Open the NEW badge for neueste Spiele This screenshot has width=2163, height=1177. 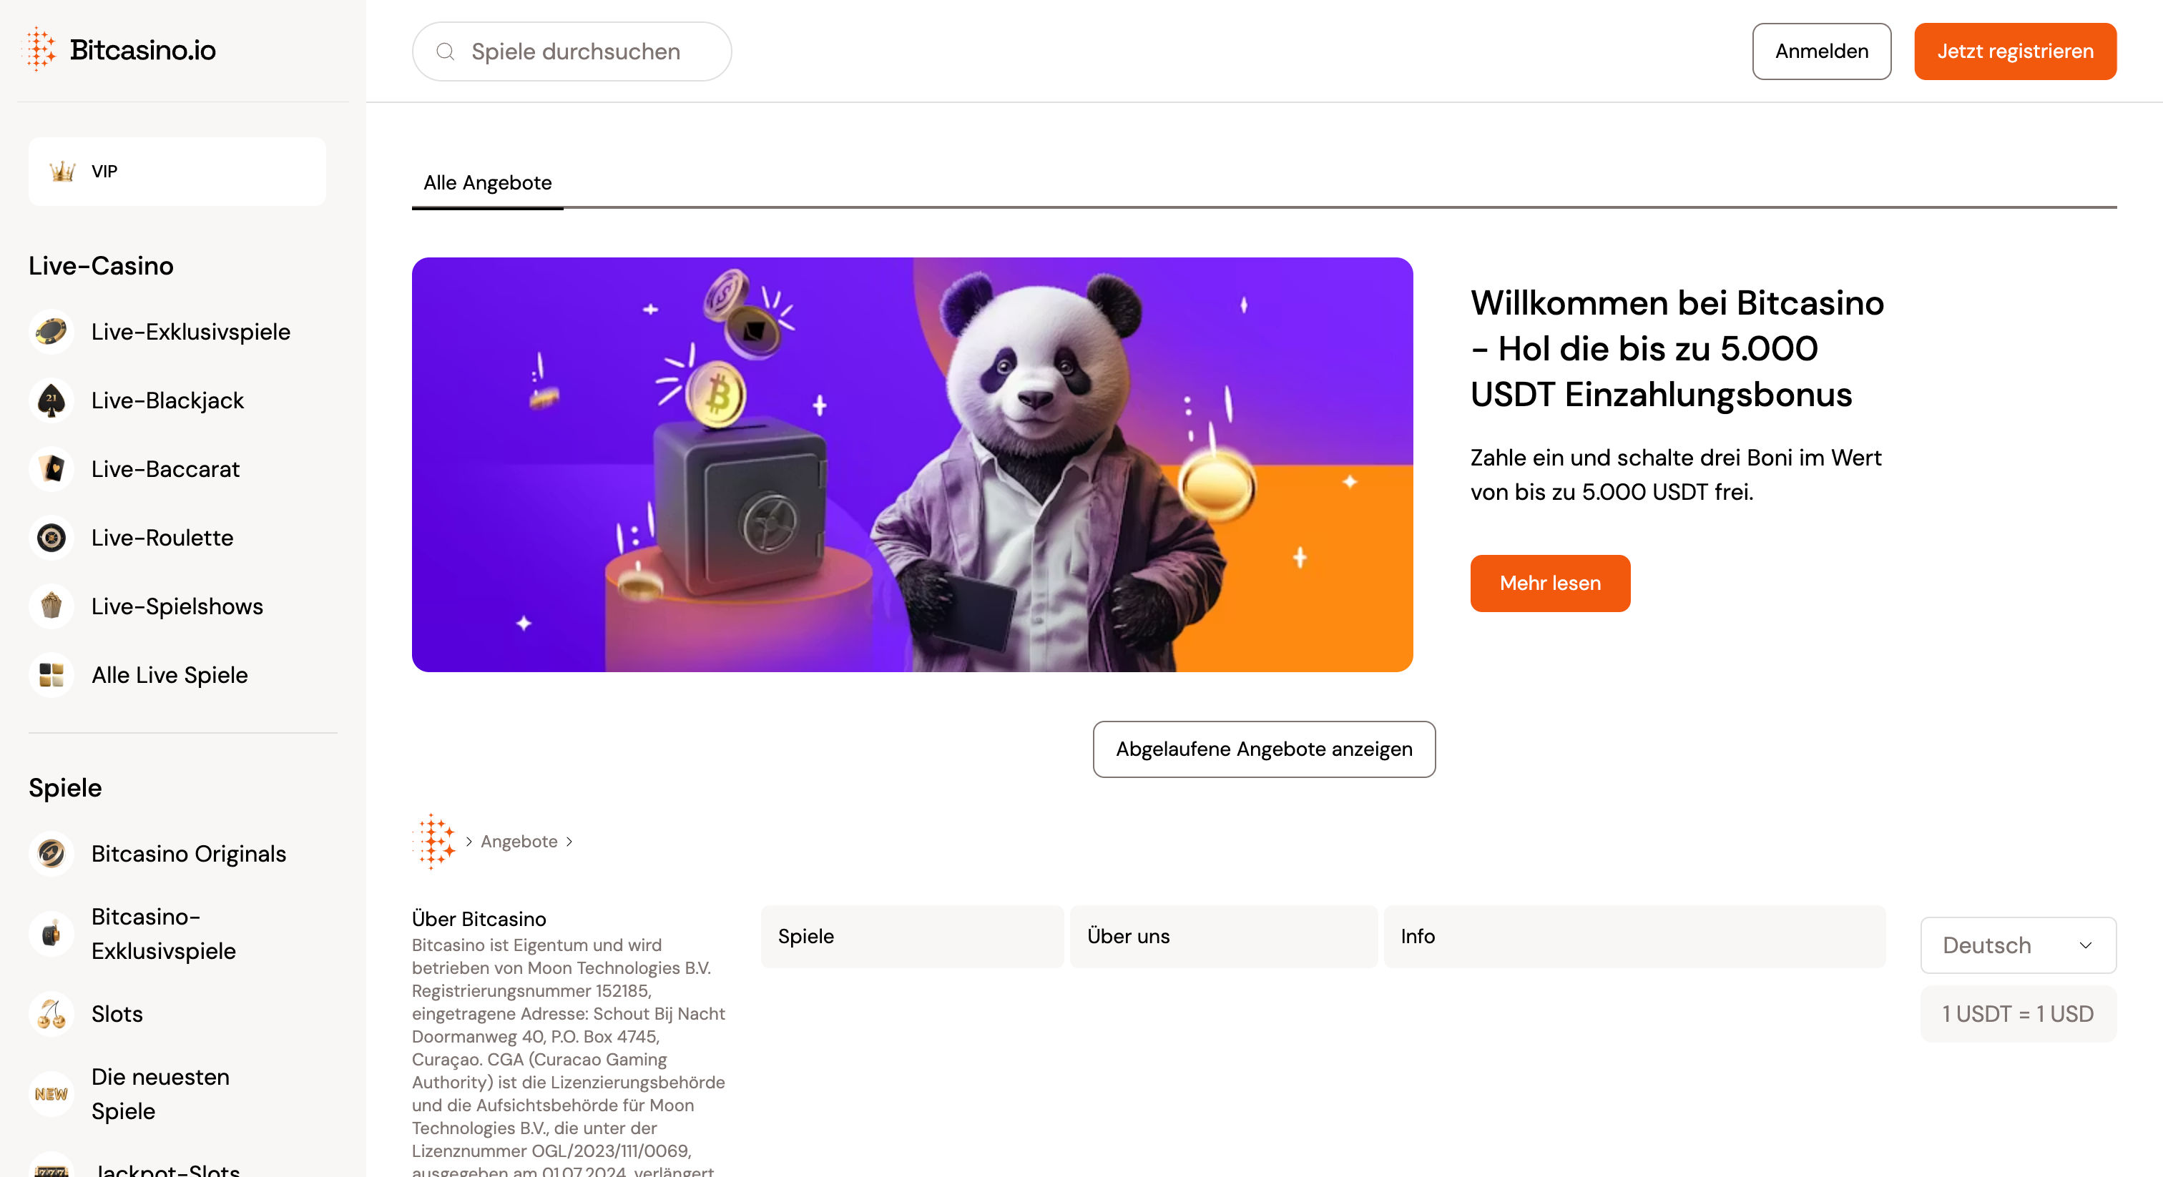(x=51, y=1094)
